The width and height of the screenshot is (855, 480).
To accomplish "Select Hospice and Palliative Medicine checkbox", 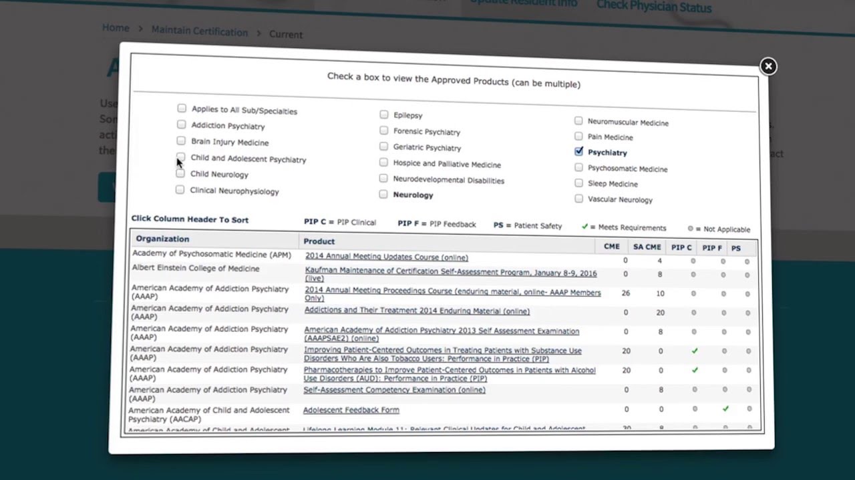I will click(383, 163).
